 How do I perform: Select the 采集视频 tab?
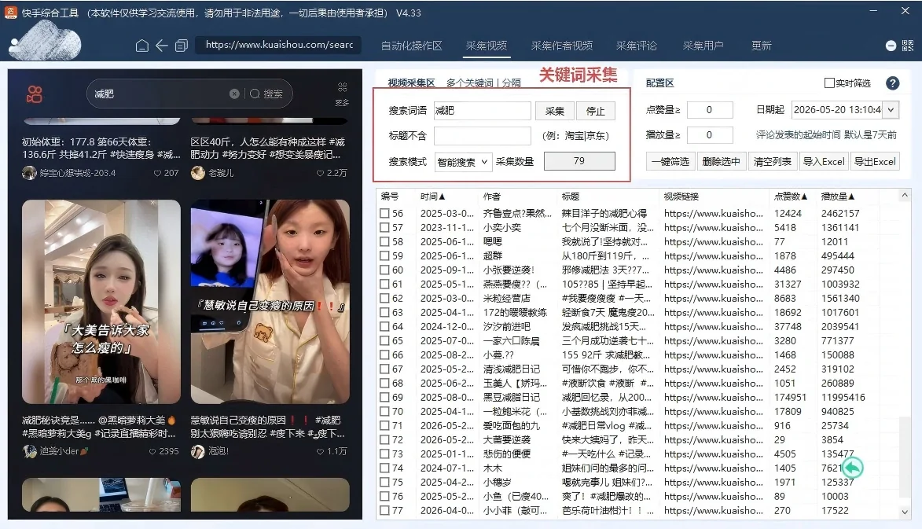pos(487,46)
